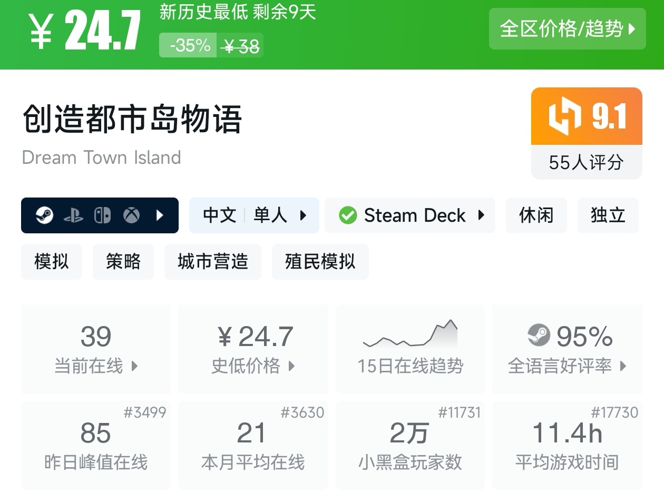The width and height of the screenshot is (664, 493).
Task: Select the 城市营造 tag
Action: coord(213,262)
